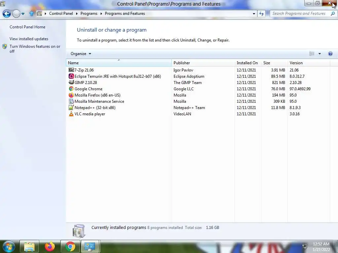The width and height of the screenshot is (338, 253).
Task: Select the Google Chrome entry name
Action: tap(88, 89)
